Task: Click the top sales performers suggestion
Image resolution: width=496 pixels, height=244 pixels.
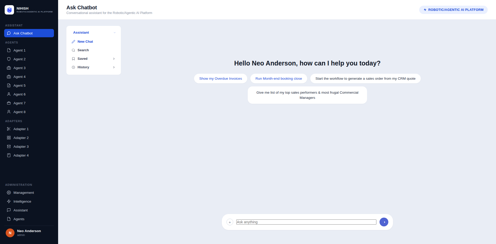Action: [307, 95]
